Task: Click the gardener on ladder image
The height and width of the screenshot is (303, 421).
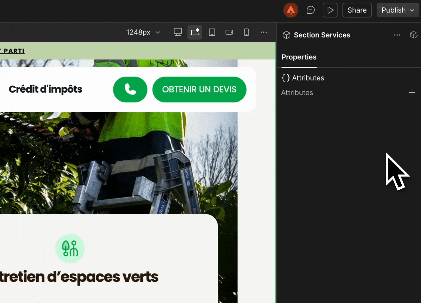Action: pos(119,163)
